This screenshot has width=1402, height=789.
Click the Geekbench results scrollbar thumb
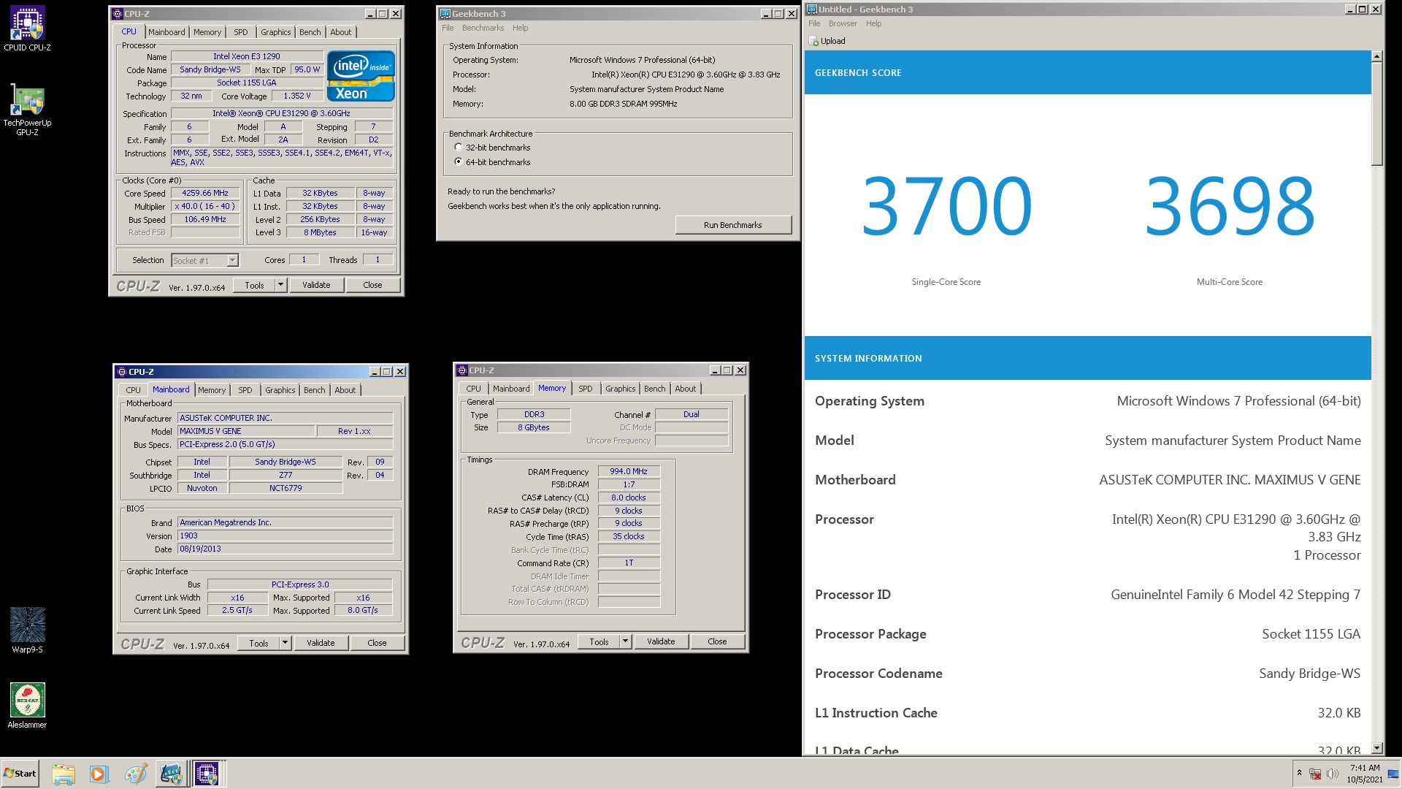(1377, 113)
